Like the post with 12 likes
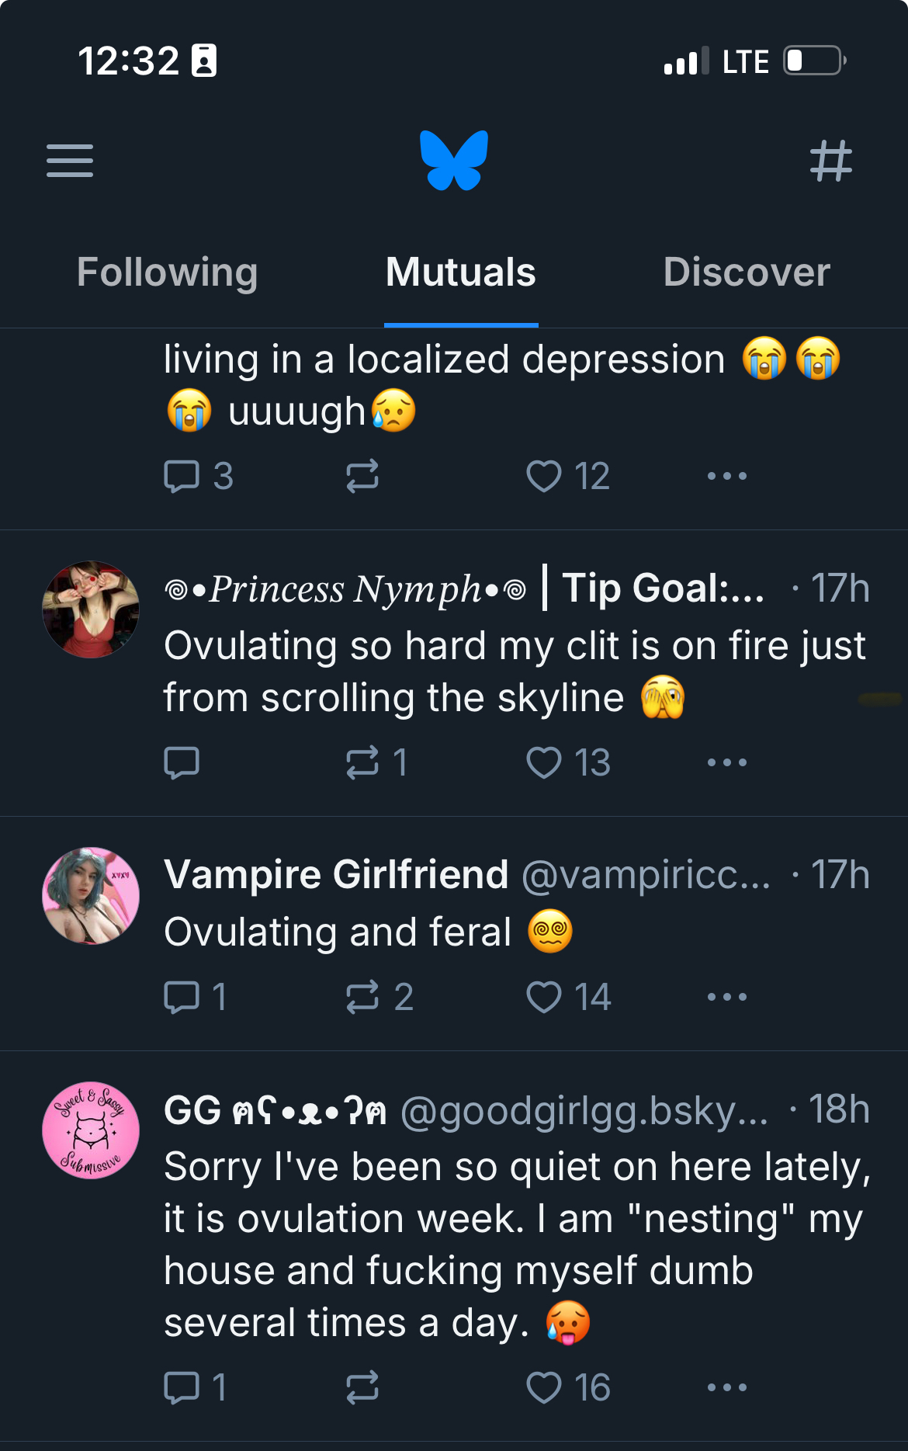Screen dimensions: 908x1451 click(544, 476)
